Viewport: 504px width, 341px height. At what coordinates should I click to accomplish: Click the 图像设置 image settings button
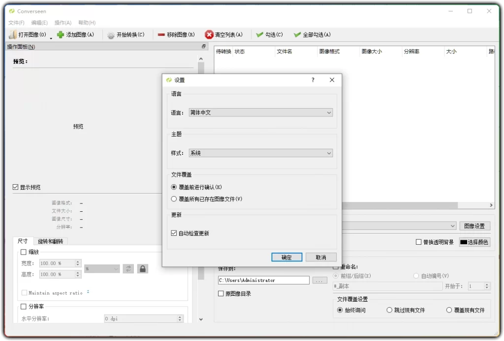pyautogui.click(x=474, y=226)
